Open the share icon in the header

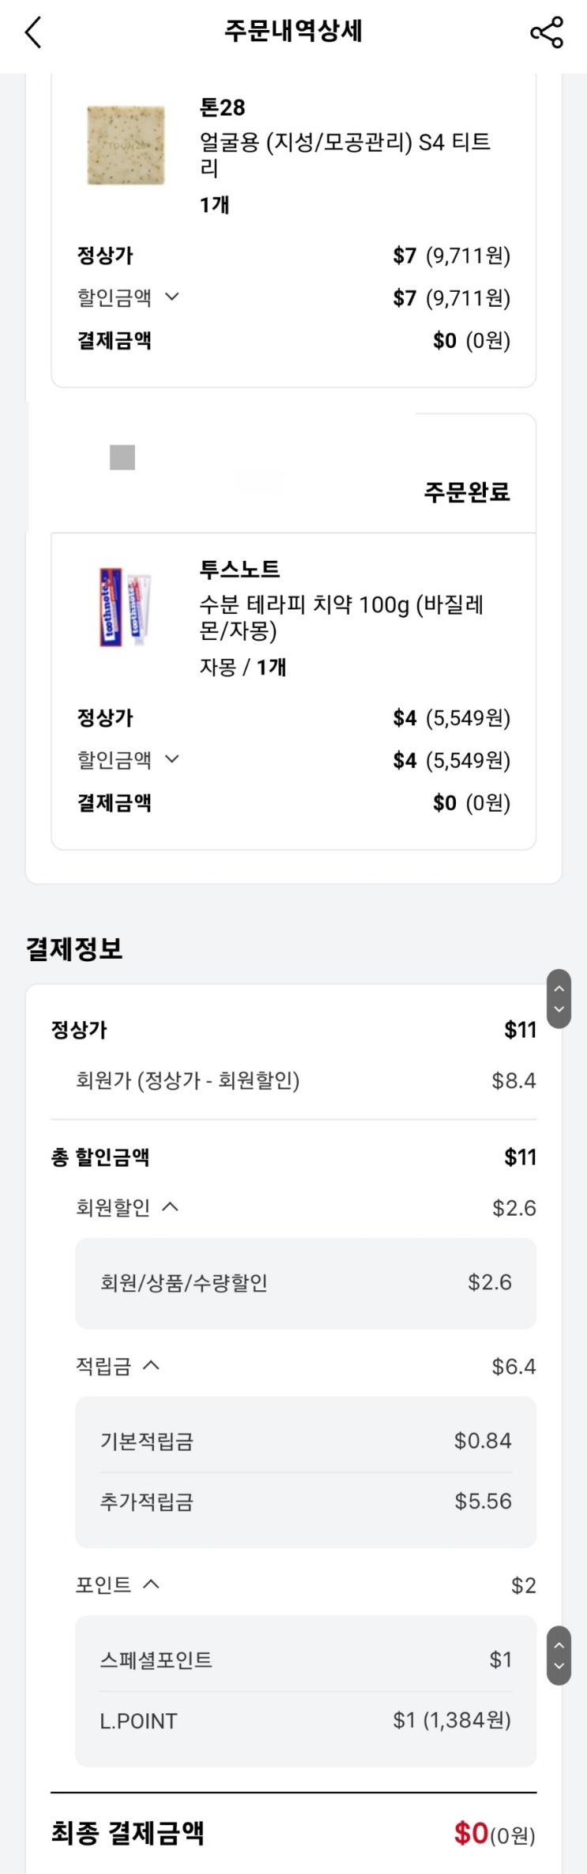pyautogui.click(x=546, y=33)
